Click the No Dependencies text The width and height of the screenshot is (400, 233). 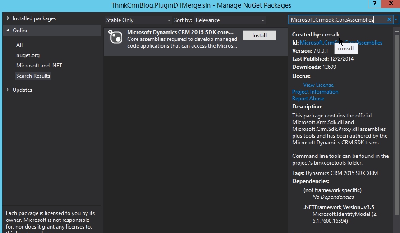coord(333,197)
